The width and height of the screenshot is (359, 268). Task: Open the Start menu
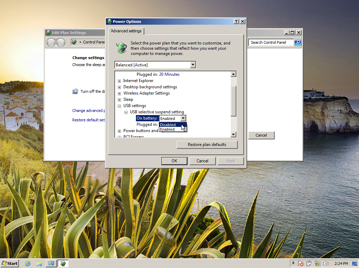point(10,263)
